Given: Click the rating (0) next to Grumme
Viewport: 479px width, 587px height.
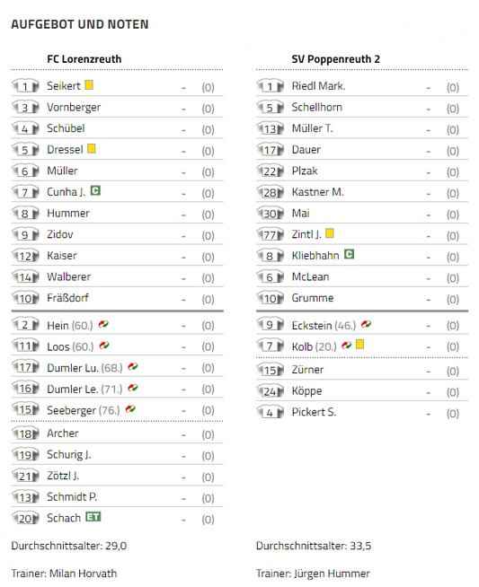Looking at the screenshot, I should [x=453, y=299].
